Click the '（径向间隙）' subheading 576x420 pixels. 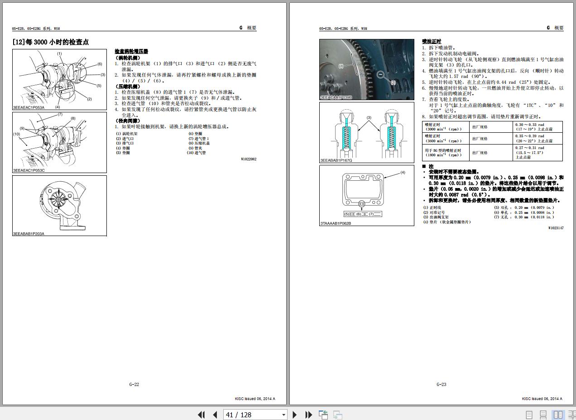(128, 121)
